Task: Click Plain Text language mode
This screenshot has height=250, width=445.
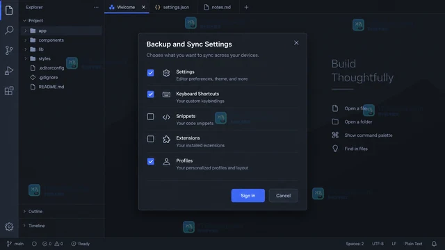Action: 413,244
